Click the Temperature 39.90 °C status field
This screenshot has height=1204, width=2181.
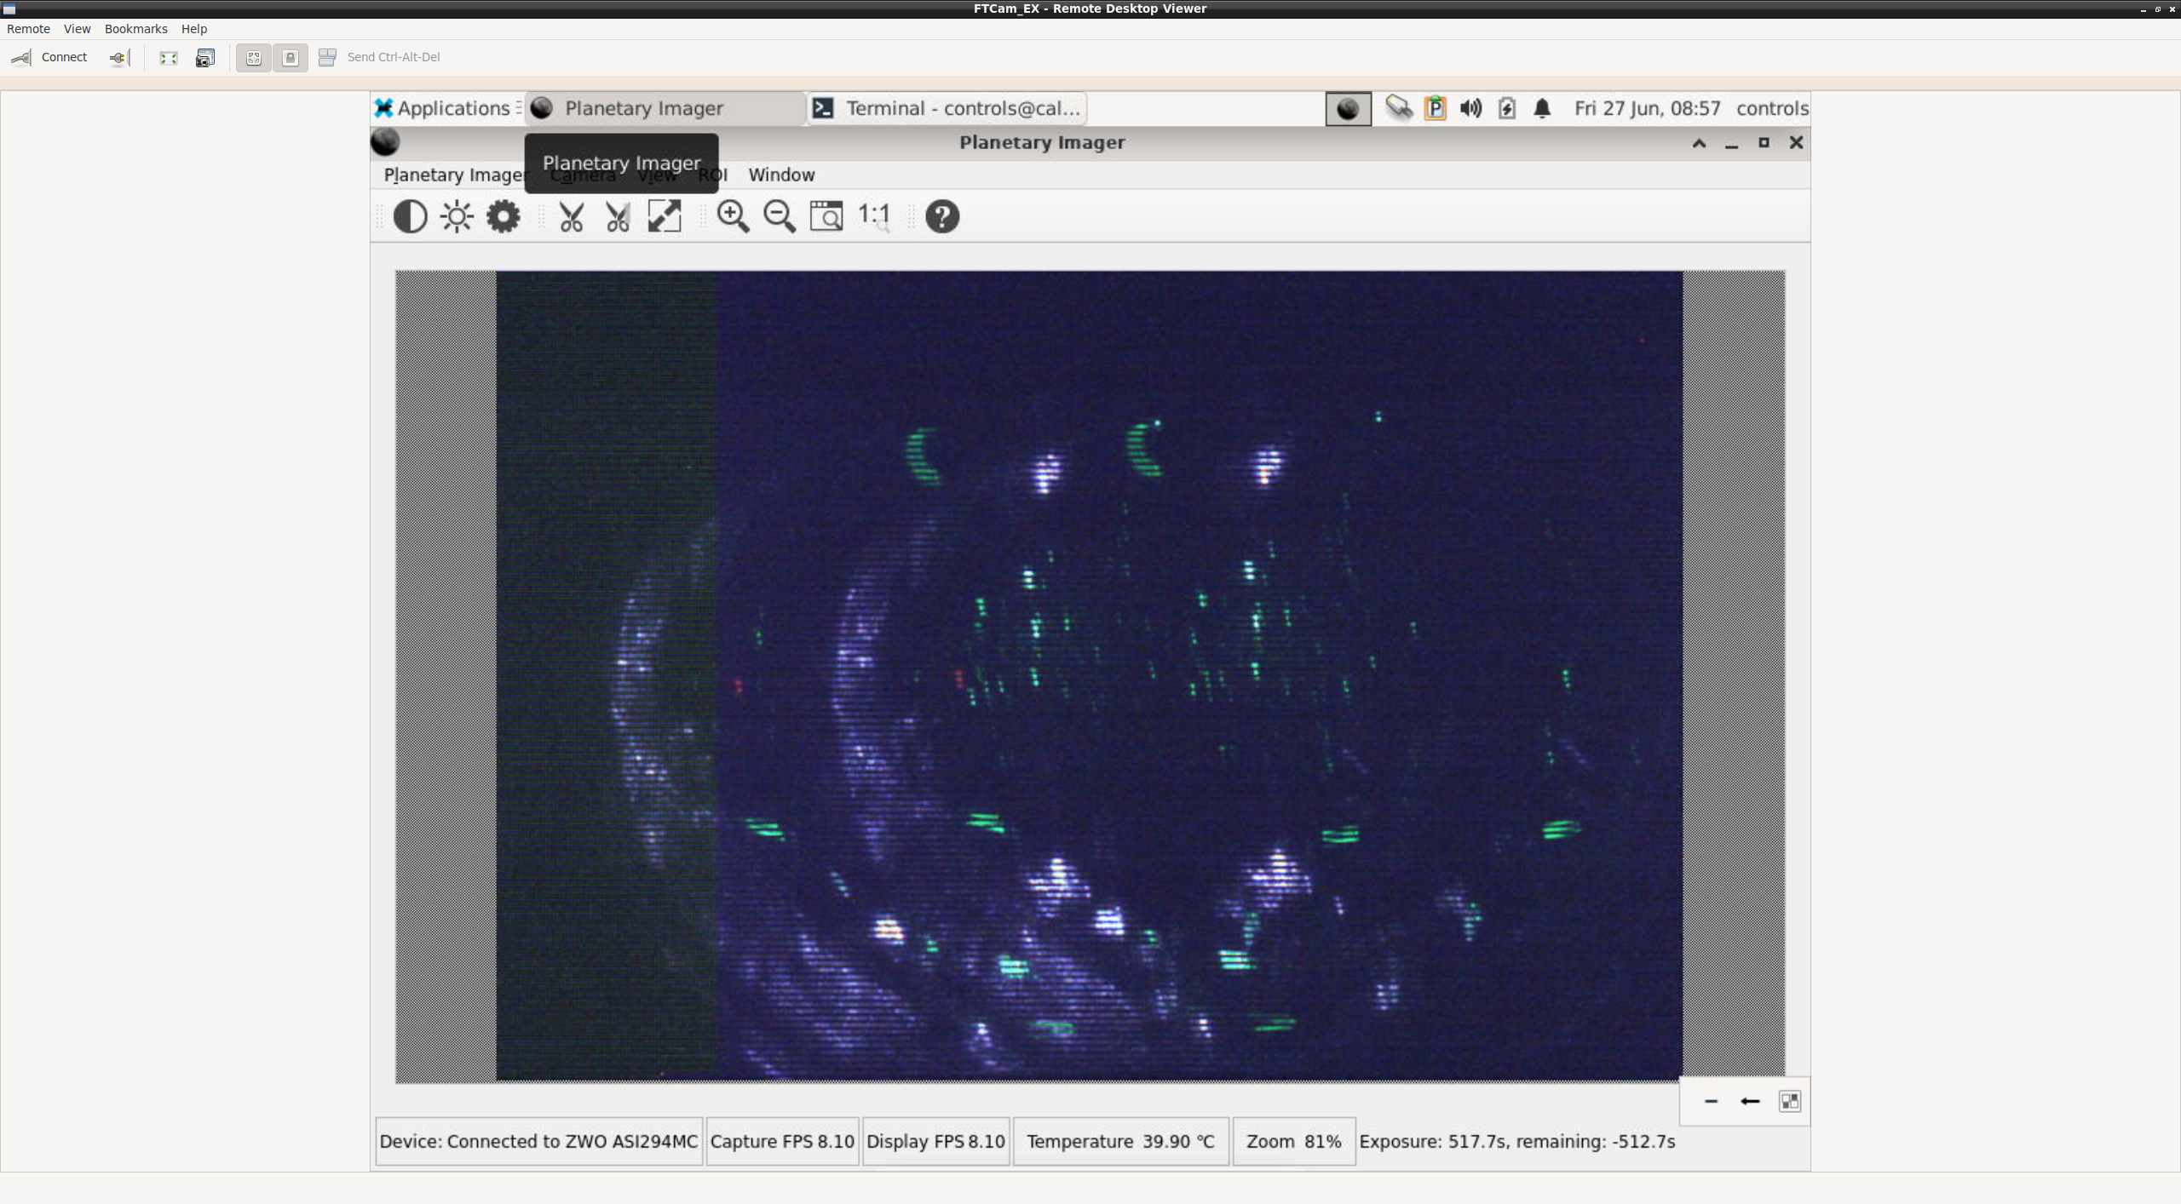pos(1120,1141)
